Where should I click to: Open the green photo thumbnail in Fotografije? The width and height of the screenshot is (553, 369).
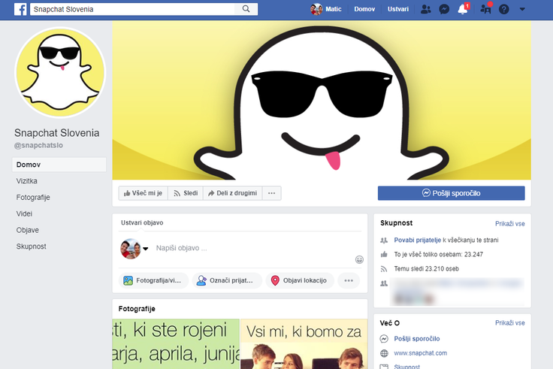pos(176,344)
